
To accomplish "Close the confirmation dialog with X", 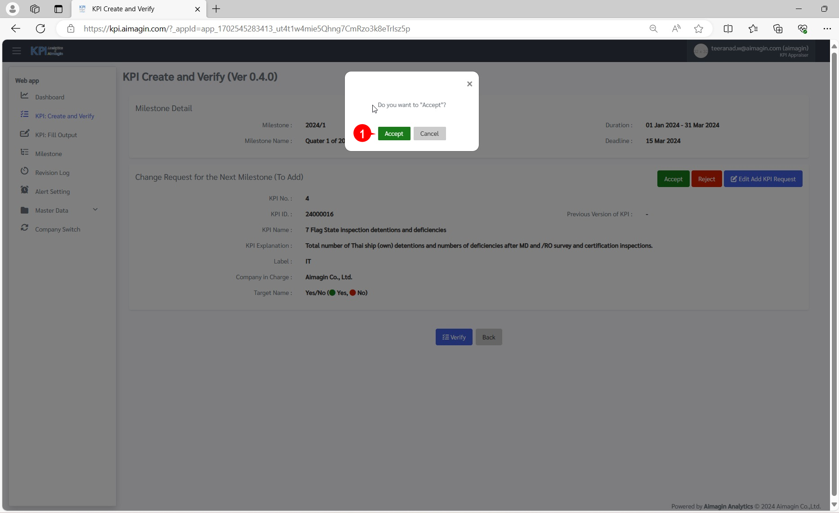I will (x=469, y=84).
